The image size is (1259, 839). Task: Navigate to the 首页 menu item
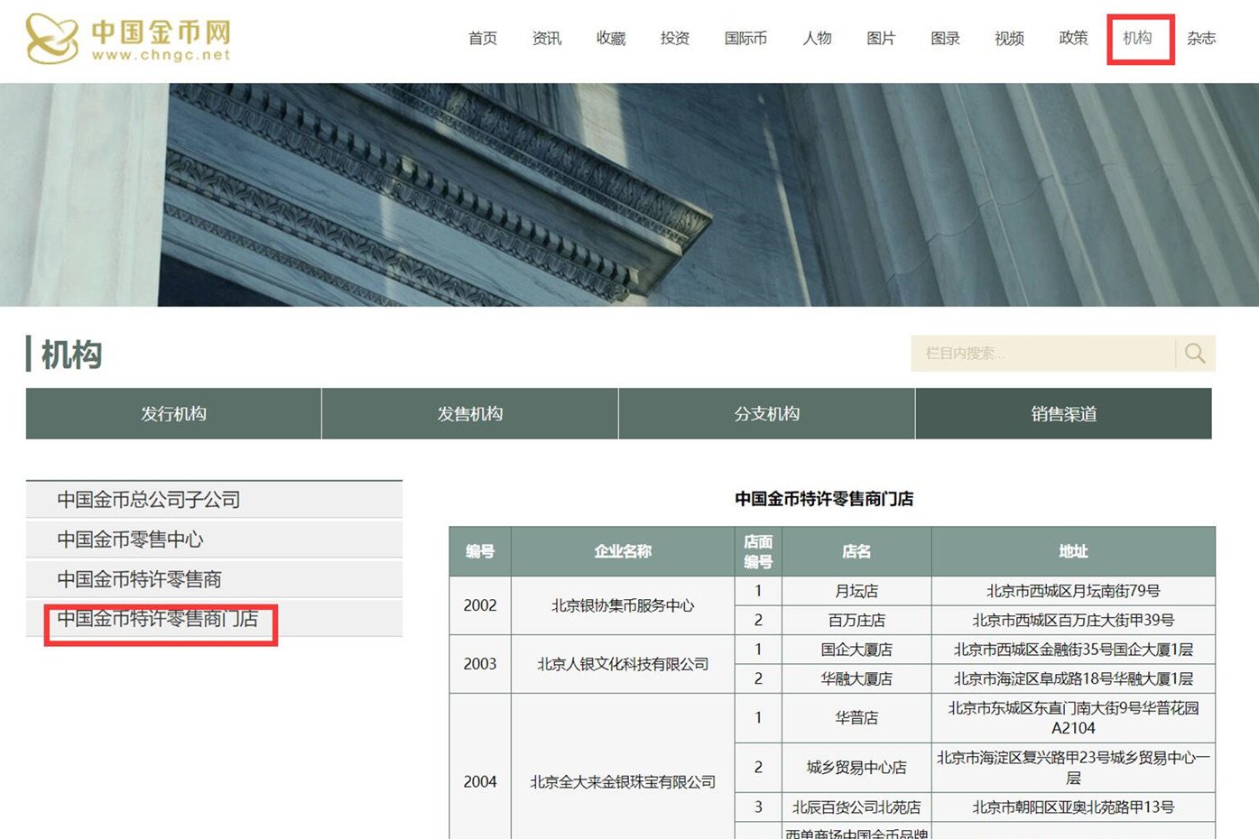(482, 39)
